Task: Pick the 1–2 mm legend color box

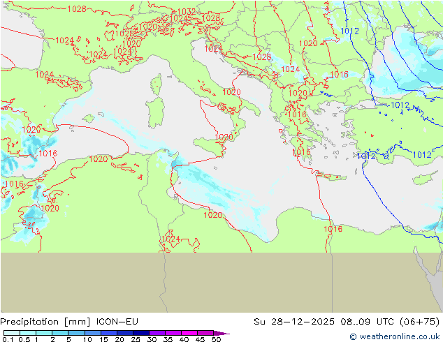Action: point(44,333)
